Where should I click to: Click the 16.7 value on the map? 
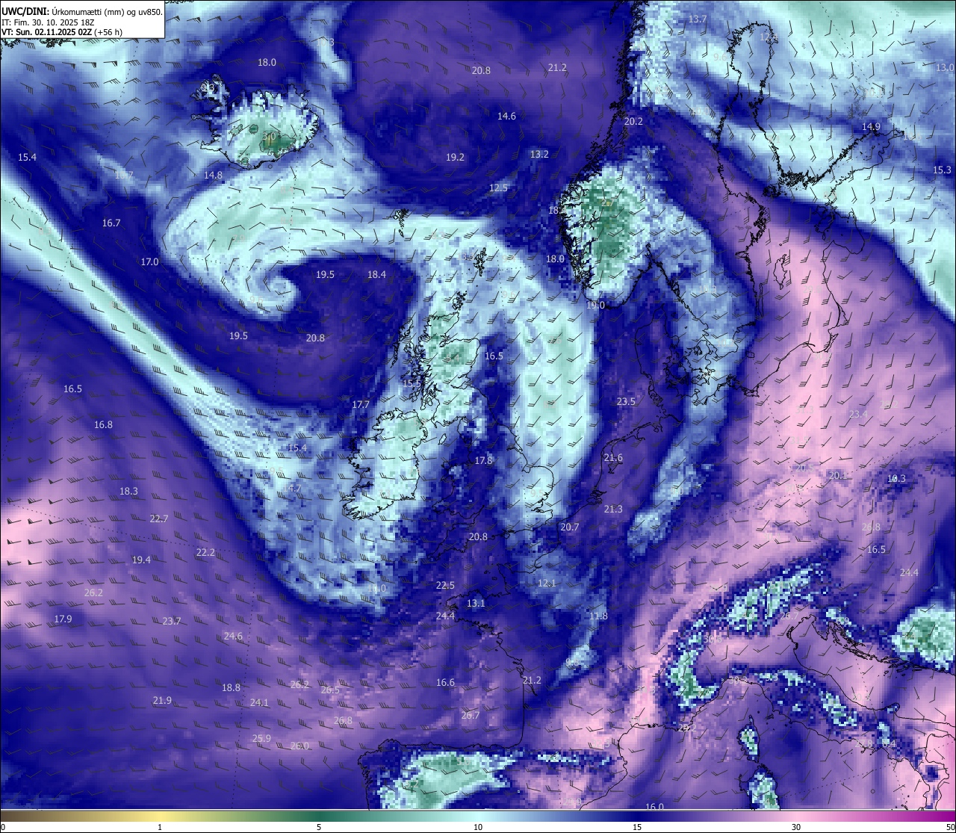[x=111, y=223]
